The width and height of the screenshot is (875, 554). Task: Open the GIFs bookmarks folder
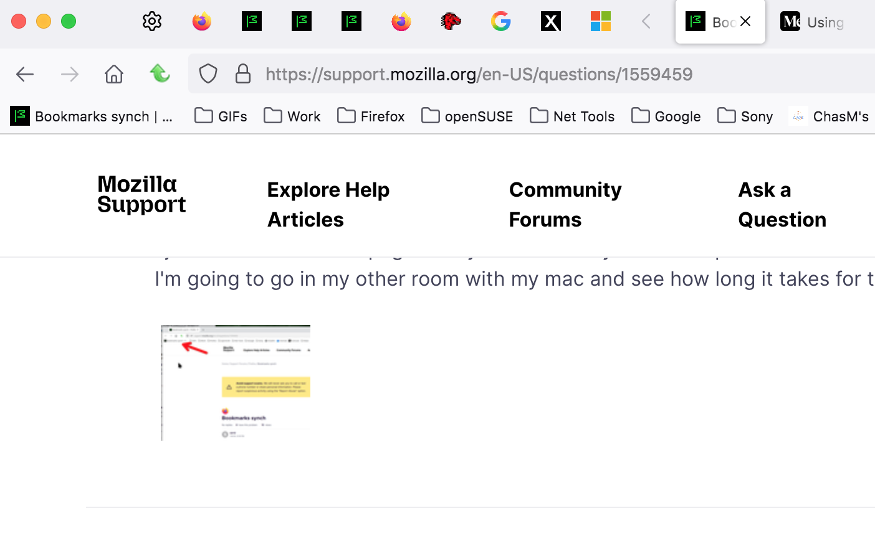[x=221, y=116]
